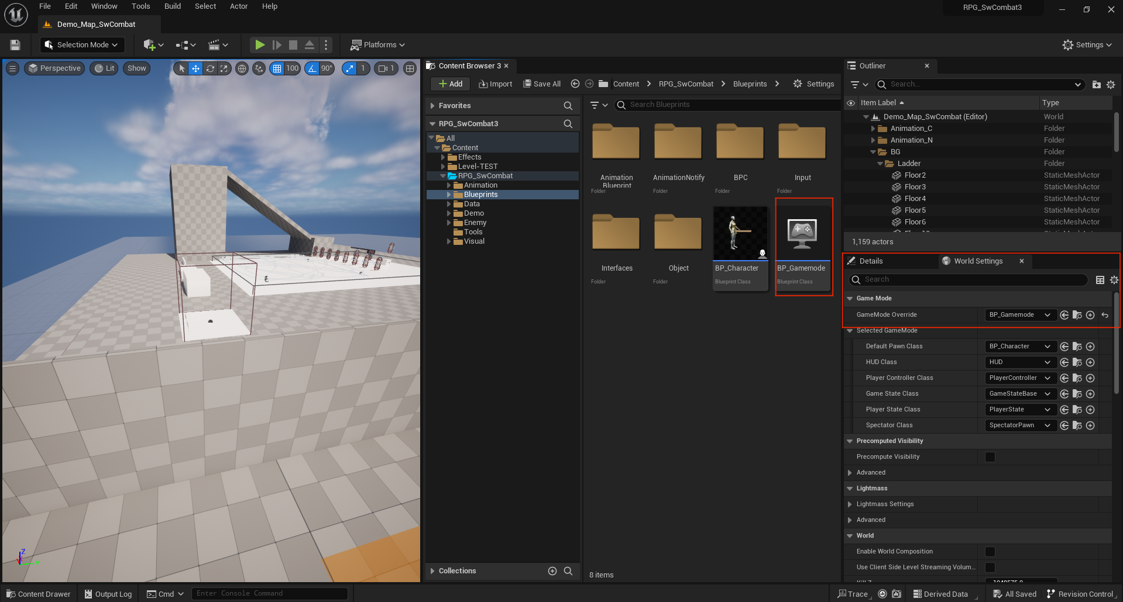Start Play in Editor with the green play button
The width and height of the screenshot is (1123, 602).
click(260, 45)
